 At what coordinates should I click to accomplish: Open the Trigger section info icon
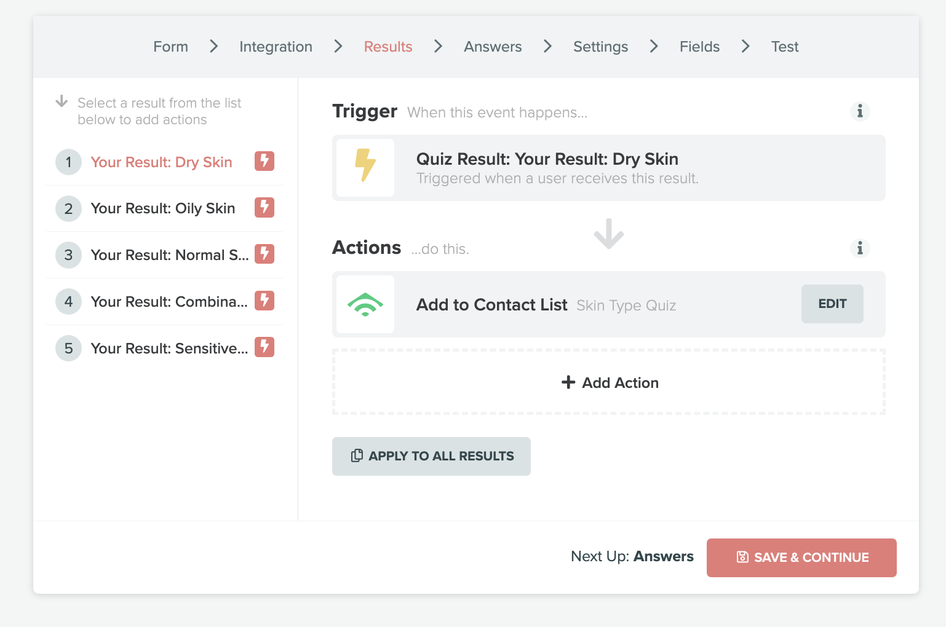pyautogui.click(x=860, y=111)
